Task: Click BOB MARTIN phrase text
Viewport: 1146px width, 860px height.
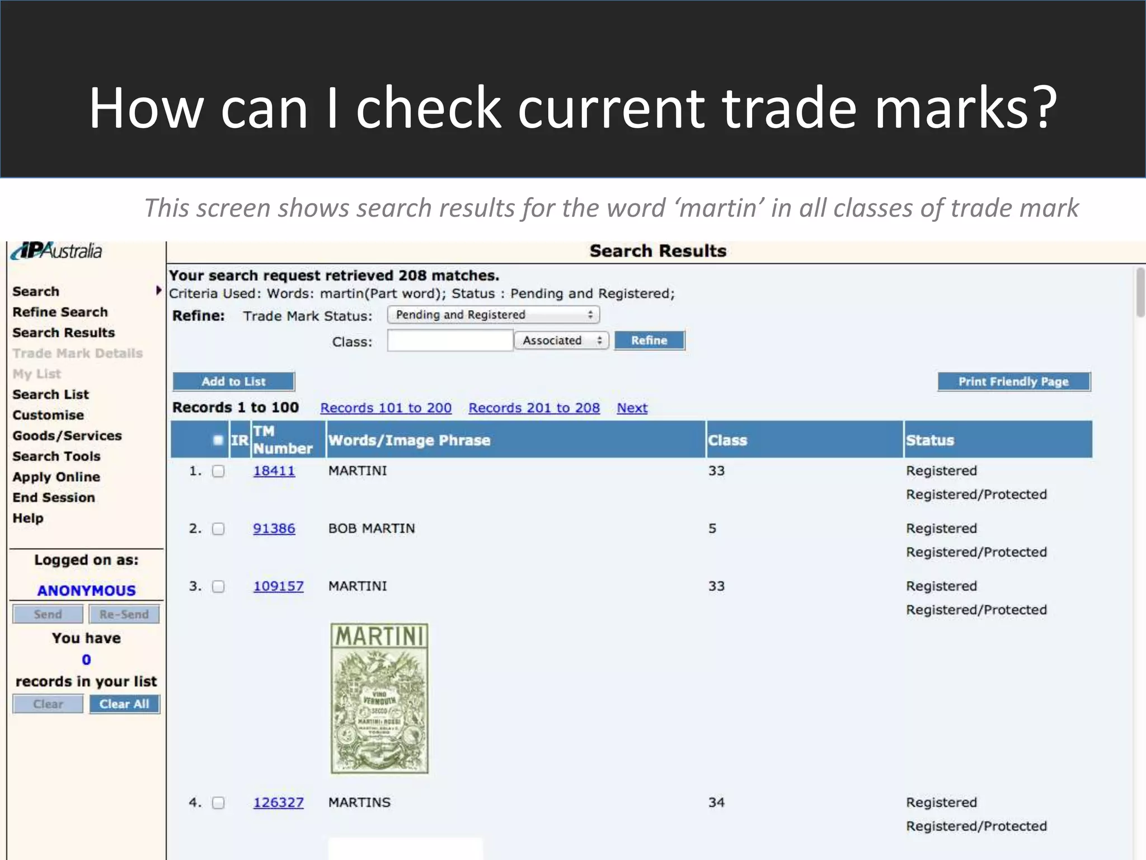Action: click(x=372, y=529)
